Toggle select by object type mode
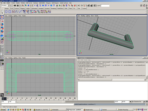This screenshot has width=148, height=111. pos(26,6)
